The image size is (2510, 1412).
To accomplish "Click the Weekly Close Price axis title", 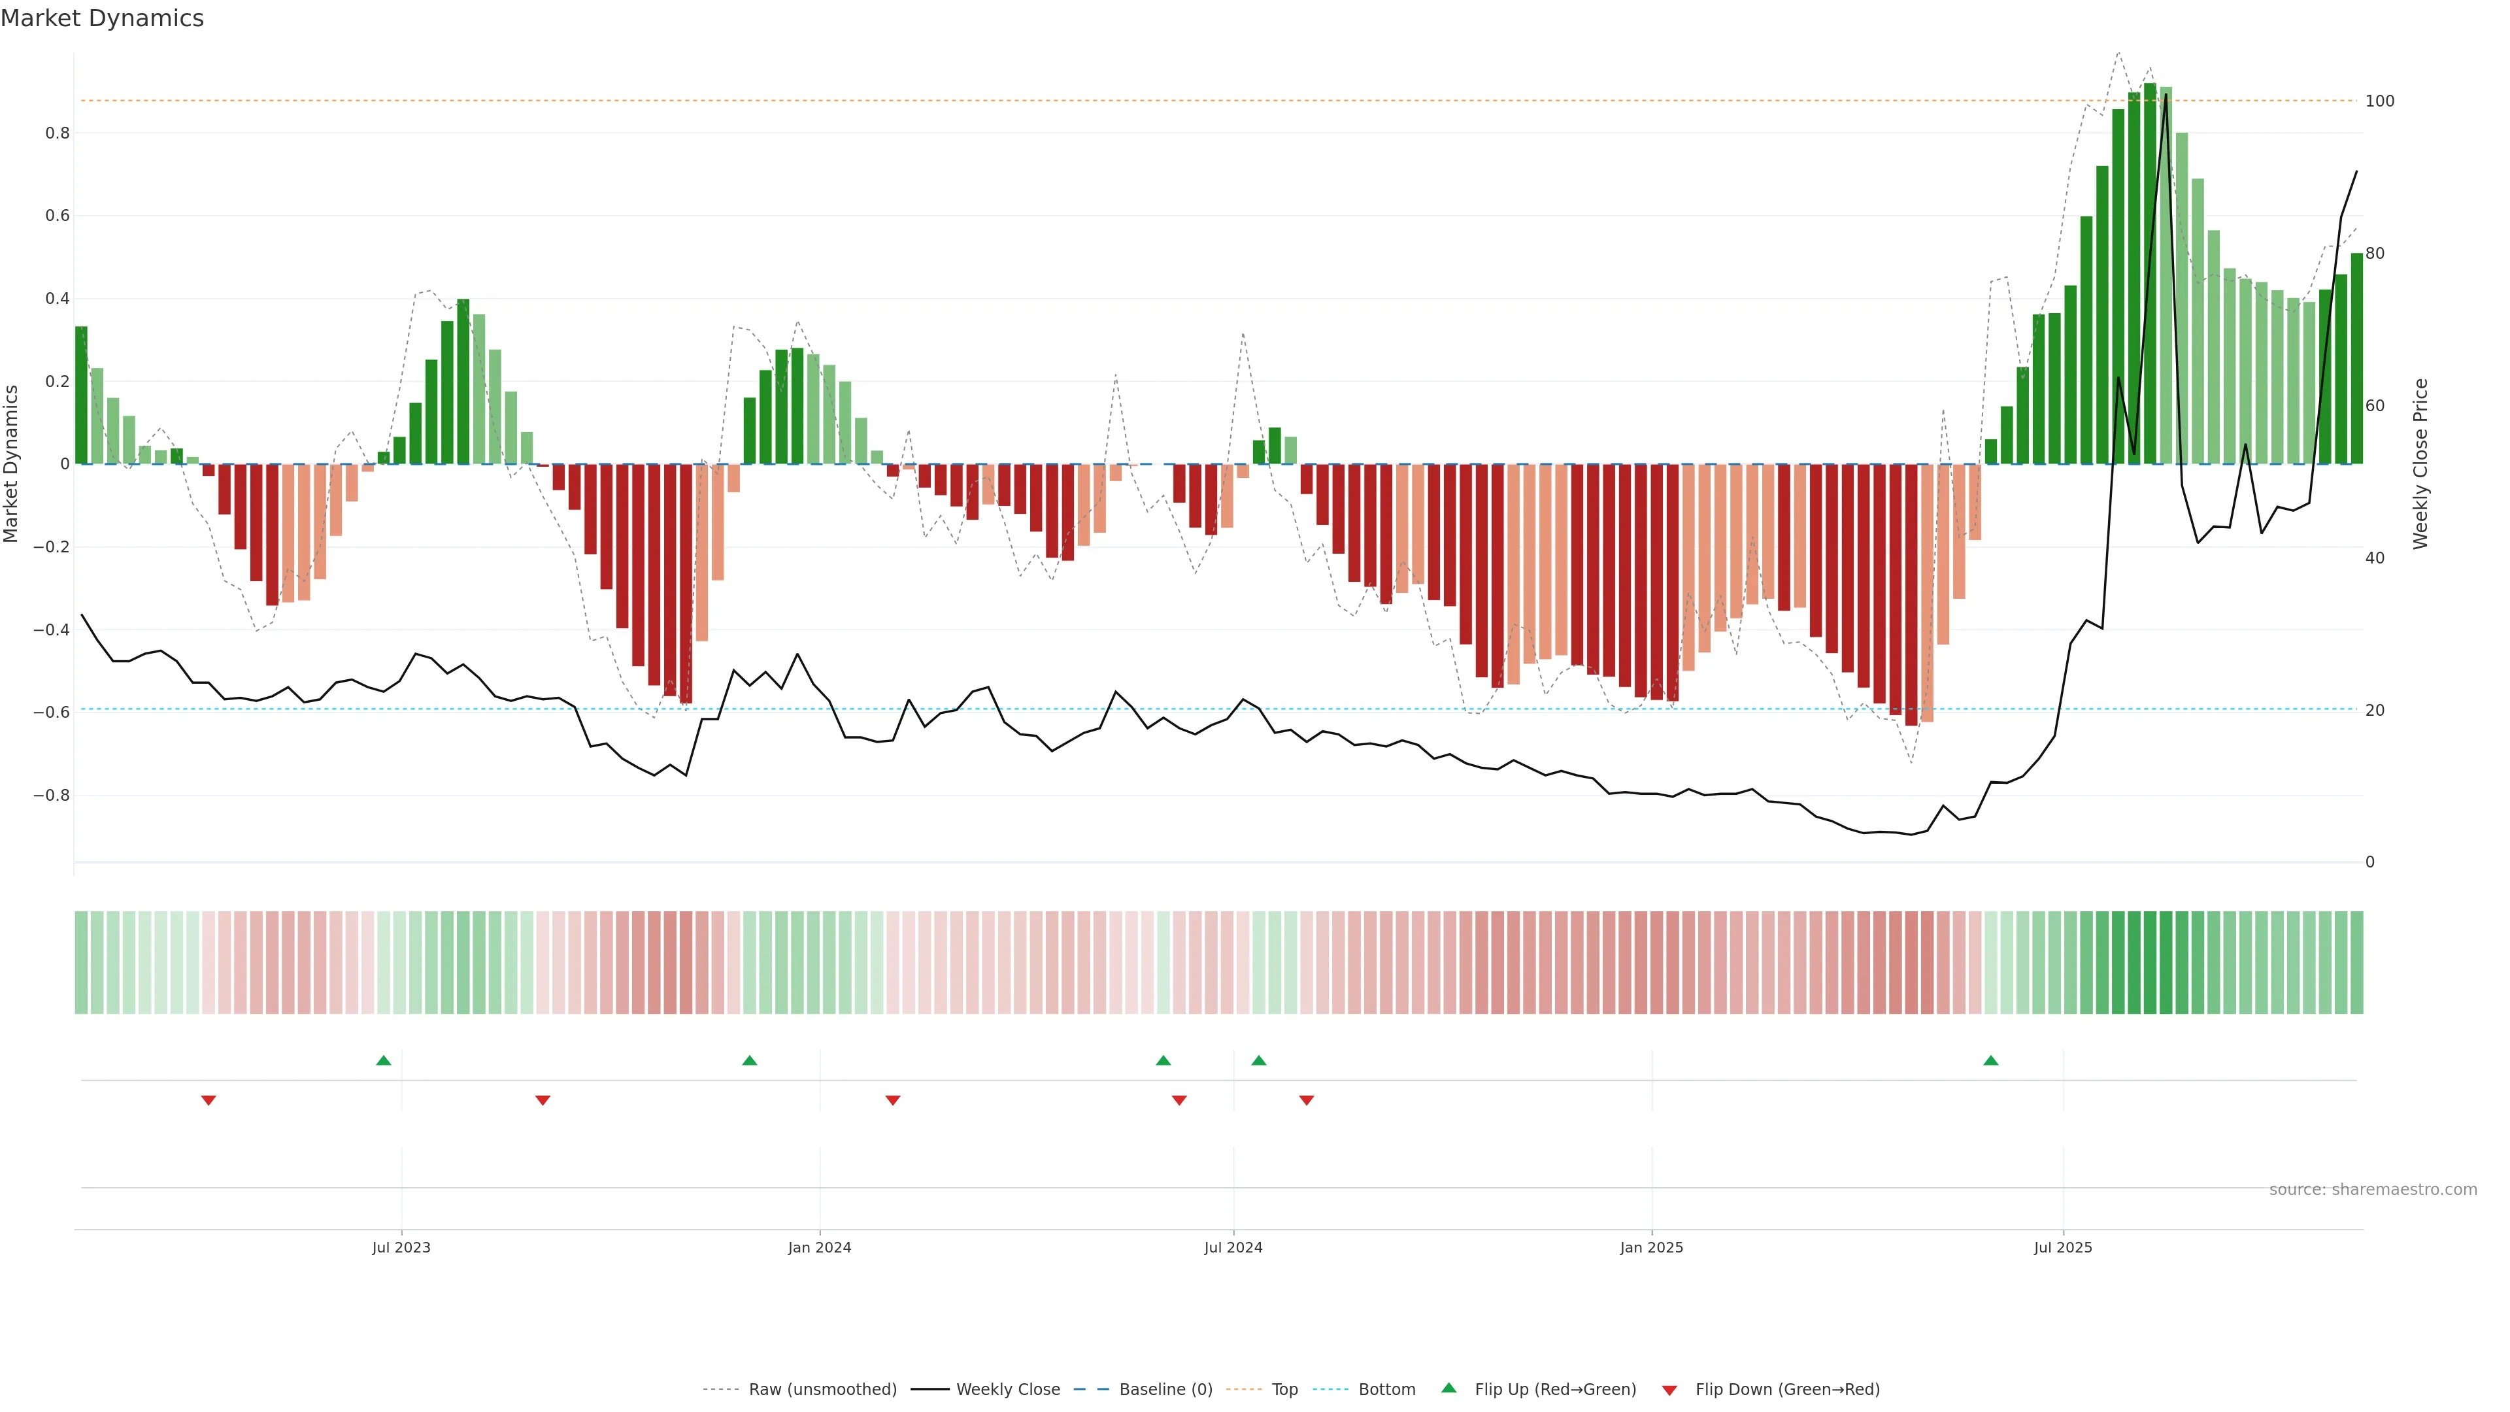I will tap(2420, 464).
